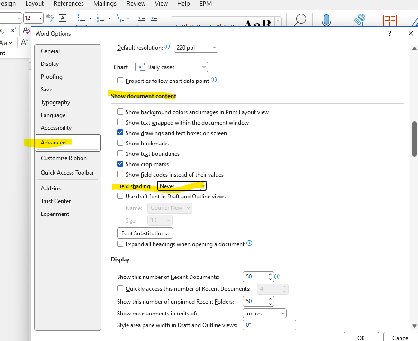Open the Layout ribbon tab
418x341 pixels.
[35, 4]
